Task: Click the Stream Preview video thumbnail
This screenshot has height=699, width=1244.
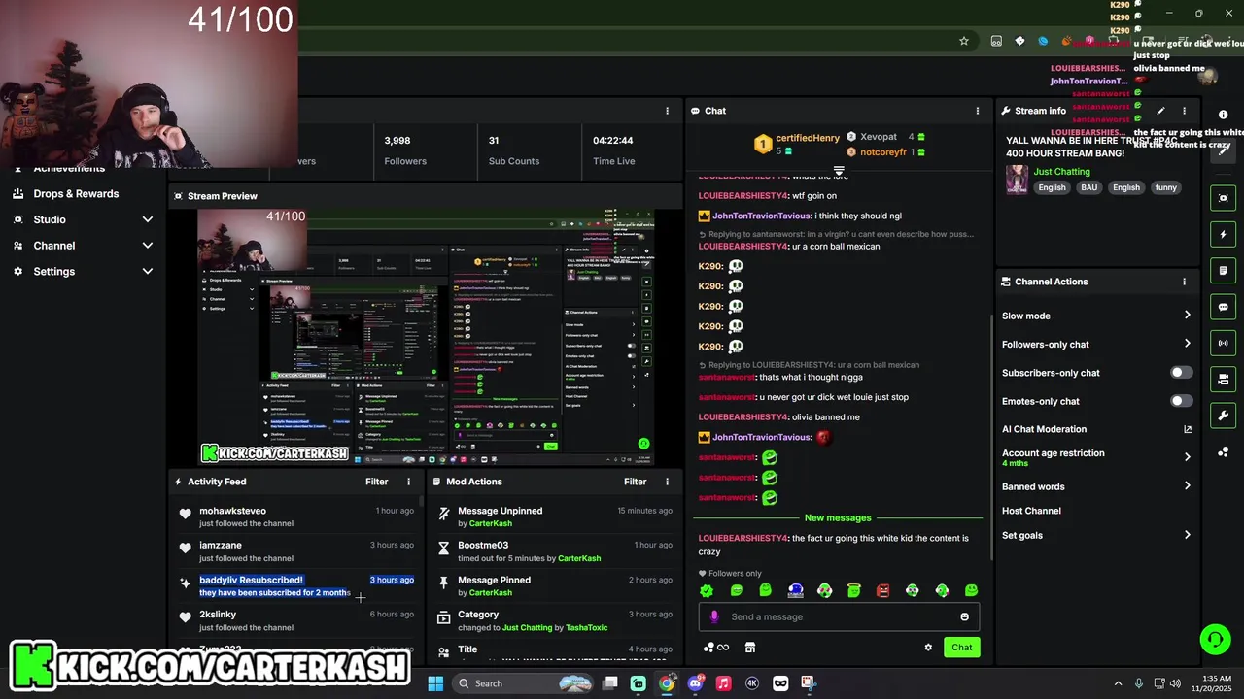Action: (426, 337)
